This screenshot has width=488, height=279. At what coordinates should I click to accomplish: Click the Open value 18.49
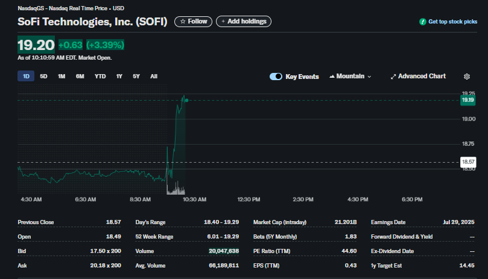(x=113, y=237)
